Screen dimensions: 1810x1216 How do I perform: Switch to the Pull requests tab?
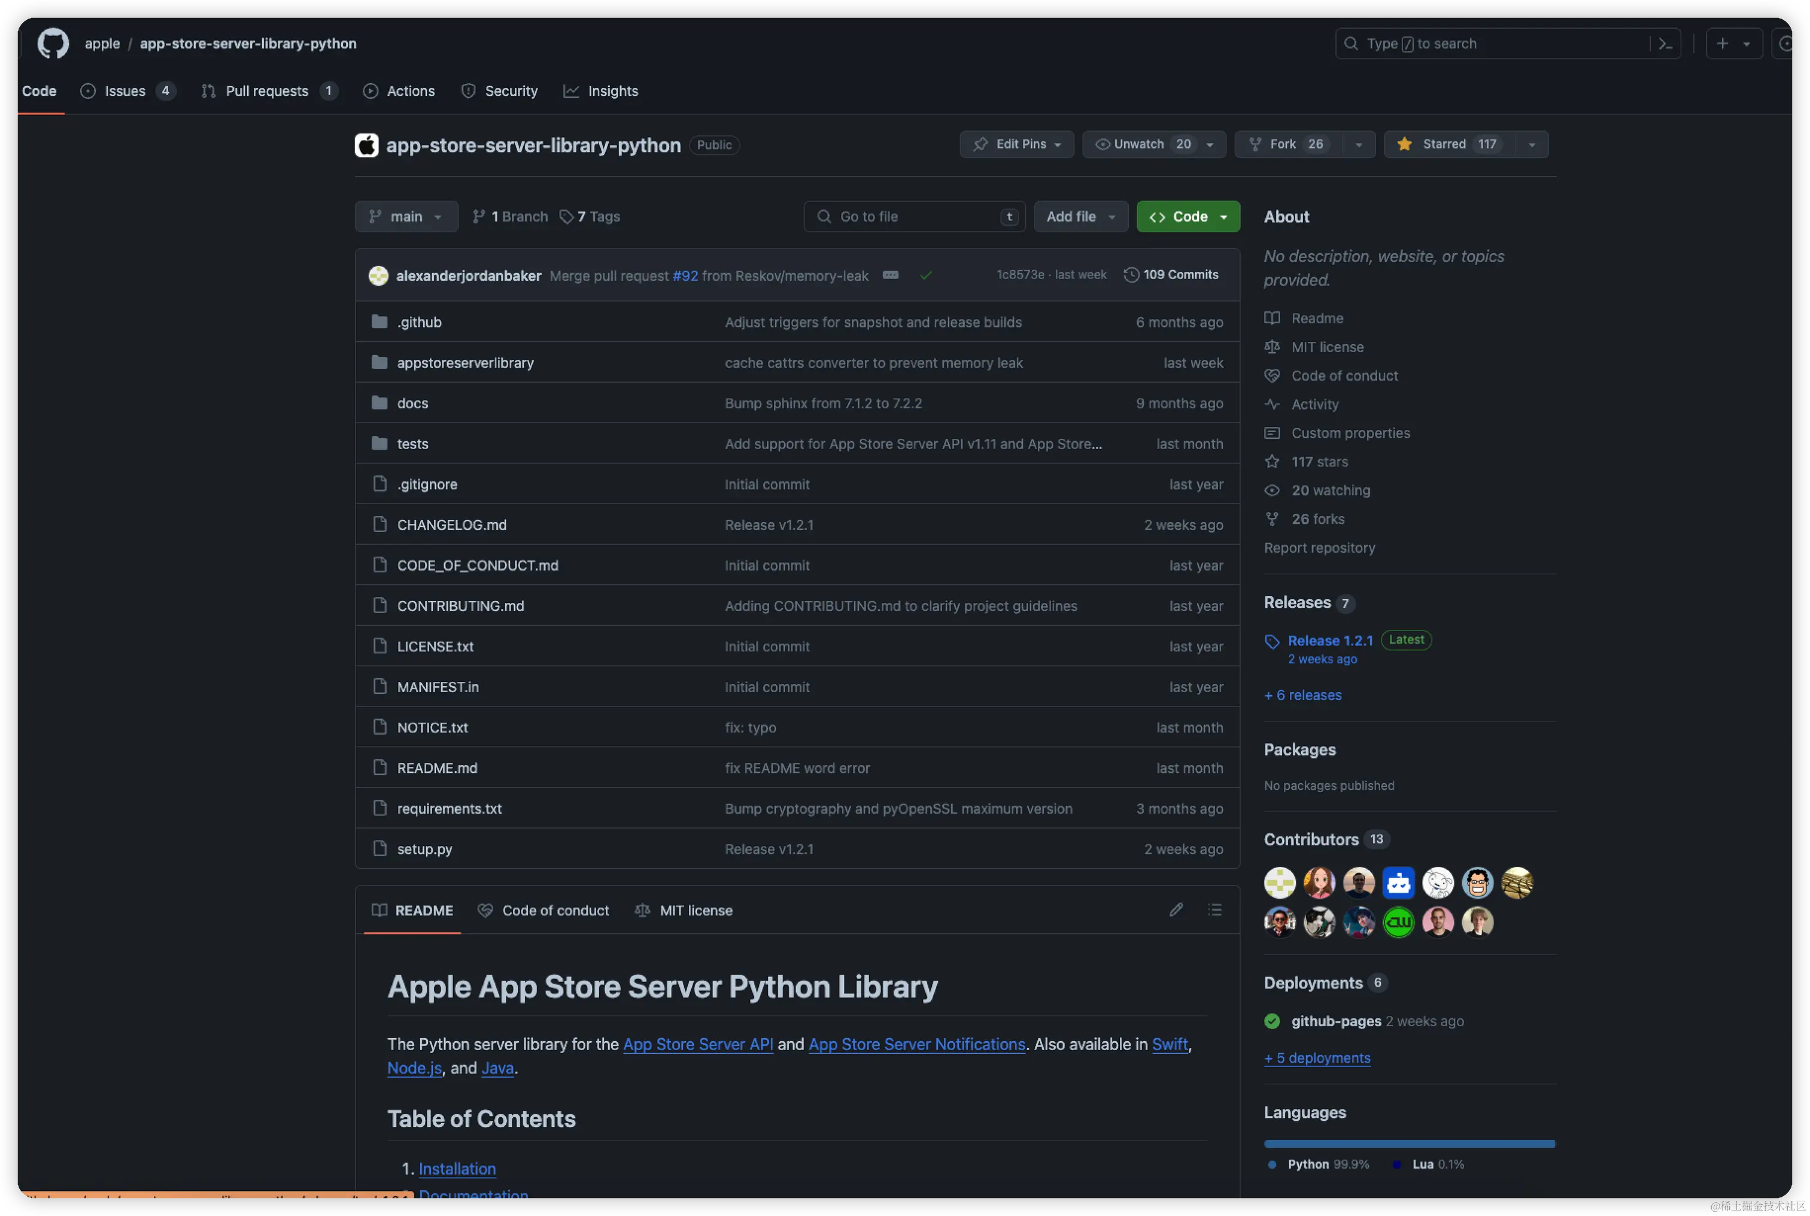(x=269, y=91)
